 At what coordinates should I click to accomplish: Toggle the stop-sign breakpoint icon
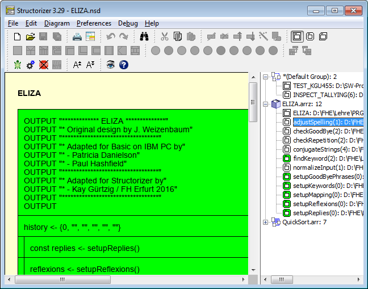pyautogui.click(x=44, y=65)
